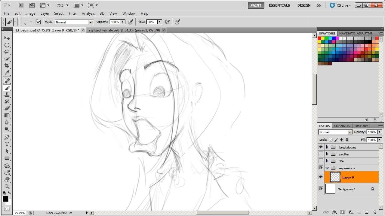Pick the red swatch in Swatches
Image resolution: width=385 pixels, height=216 pixels.
coord(319,38)
